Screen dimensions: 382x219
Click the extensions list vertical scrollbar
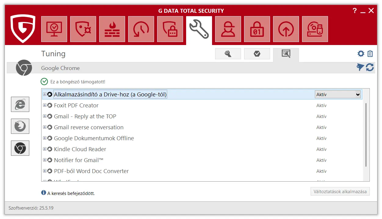click(366, 134)
